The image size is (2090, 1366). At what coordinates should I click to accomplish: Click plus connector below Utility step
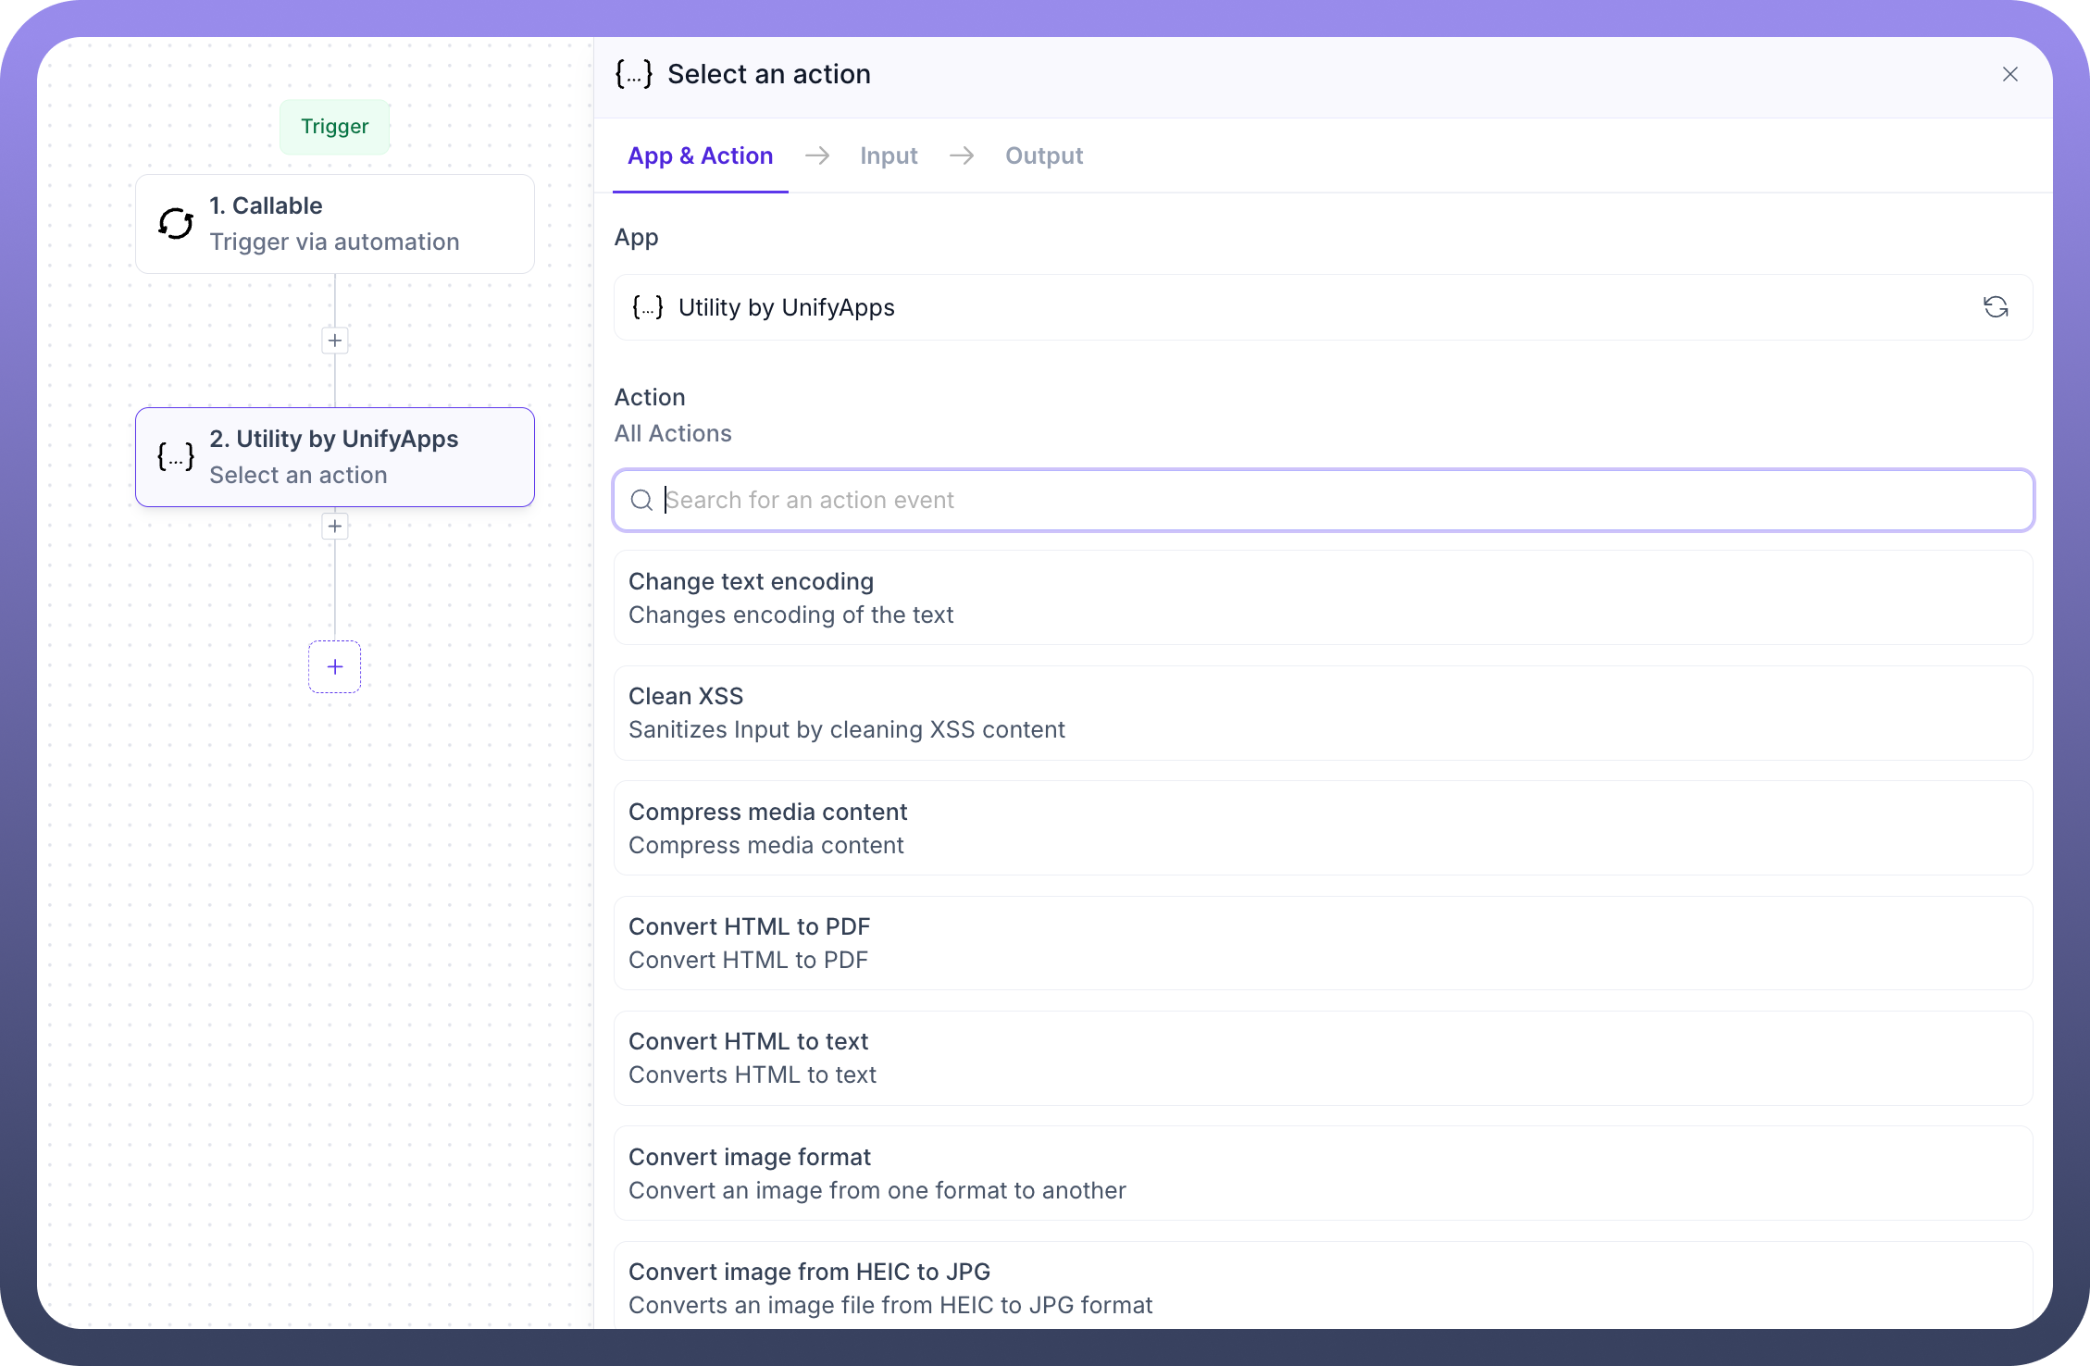(x=335, y=527)
